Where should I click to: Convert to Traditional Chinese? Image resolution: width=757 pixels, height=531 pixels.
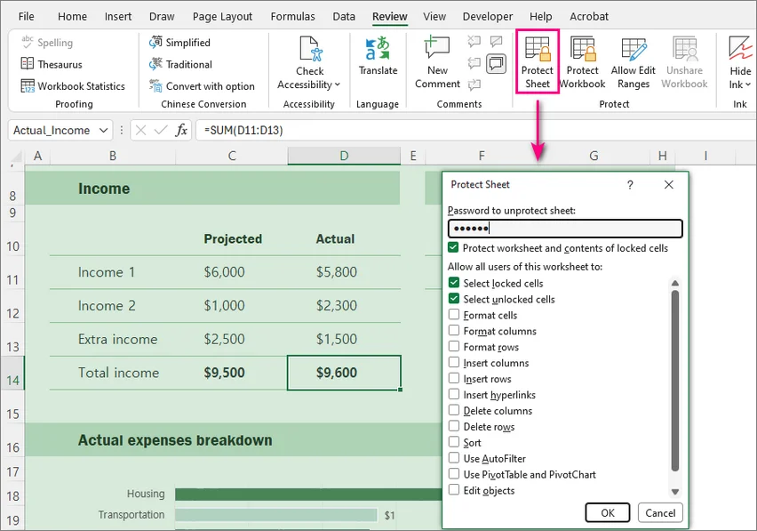click(180, 64)
